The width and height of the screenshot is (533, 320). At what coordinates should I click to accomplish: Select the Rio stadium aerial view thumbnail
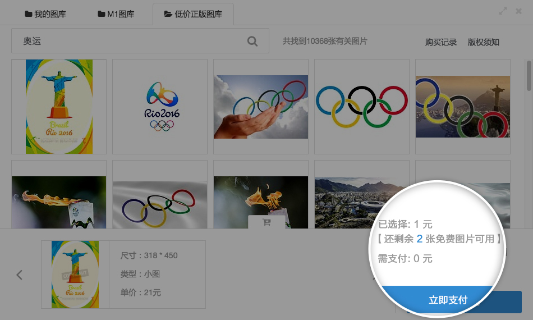coord(362,194)
